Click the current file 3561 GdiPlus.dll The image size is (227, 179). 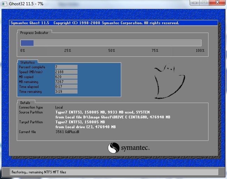click(67, 132)
